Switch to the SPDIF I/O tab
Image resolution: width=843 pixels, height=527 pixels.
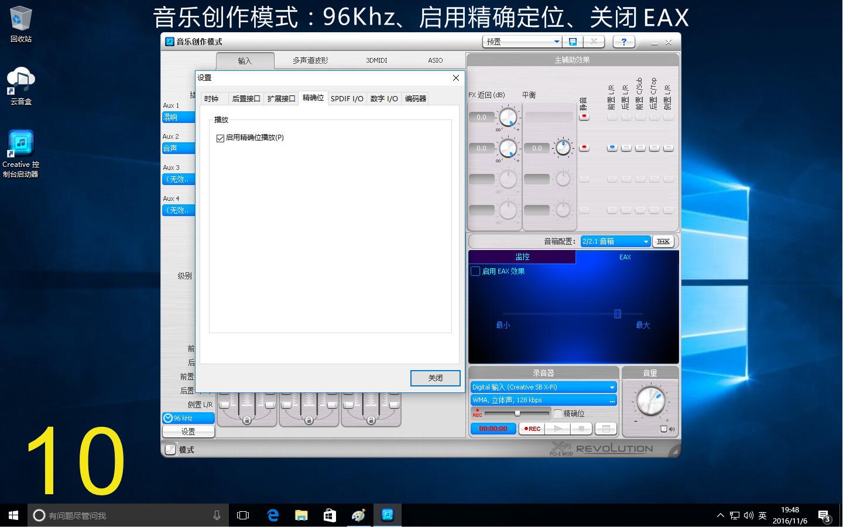tap(347, 99)
